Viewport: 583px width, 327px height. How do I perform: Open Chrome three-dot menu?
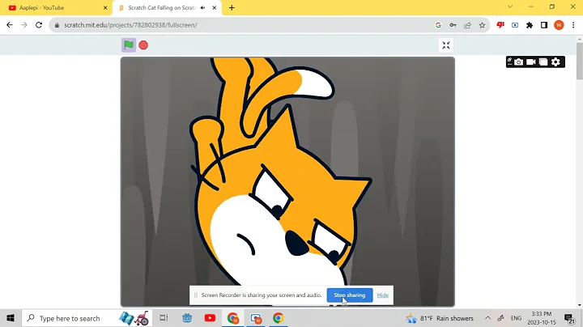coord(573,25)
